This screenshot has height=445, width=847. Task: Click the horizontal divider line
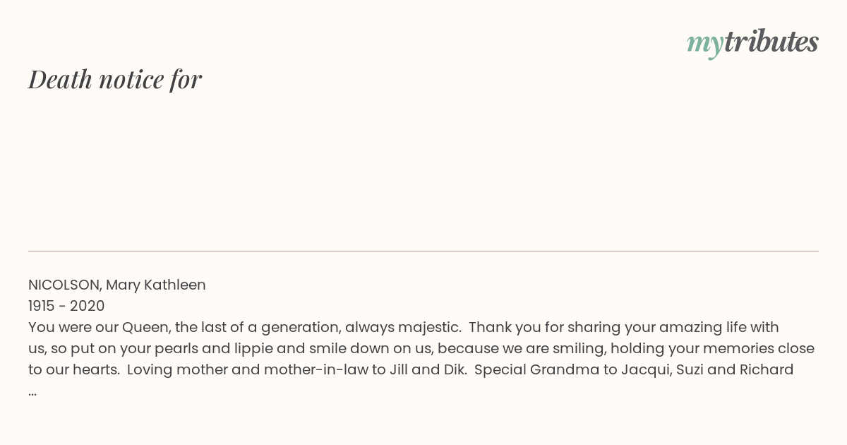pyautogui.click(x=423, y=251)
